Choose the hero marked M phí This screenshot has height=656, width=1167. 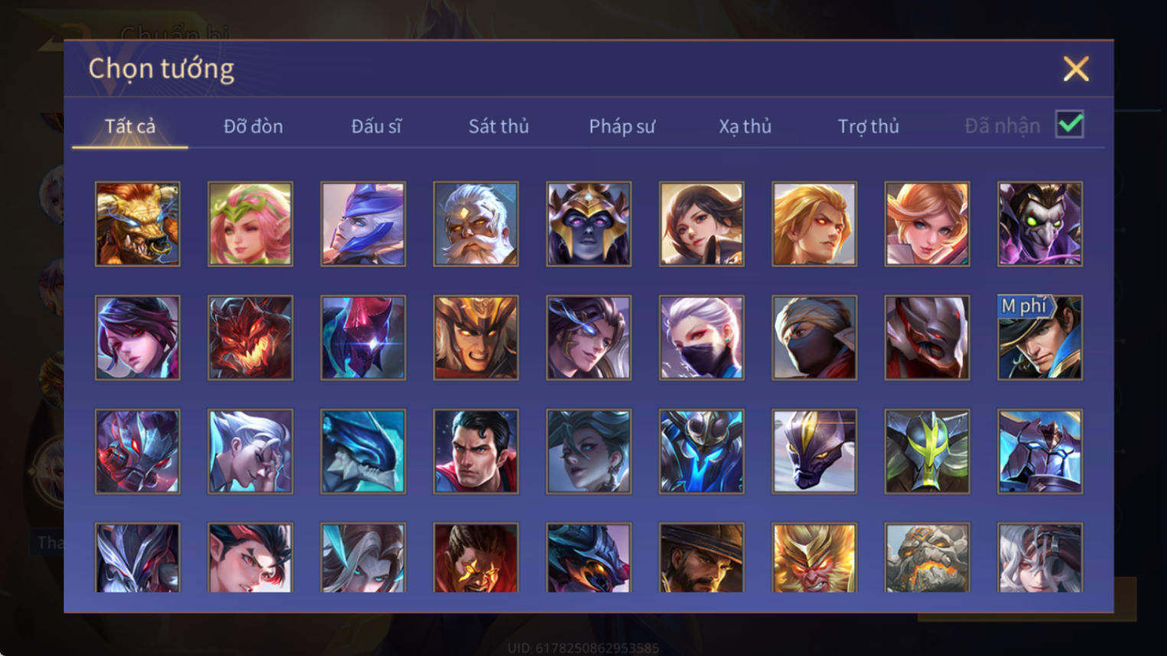1040,338
